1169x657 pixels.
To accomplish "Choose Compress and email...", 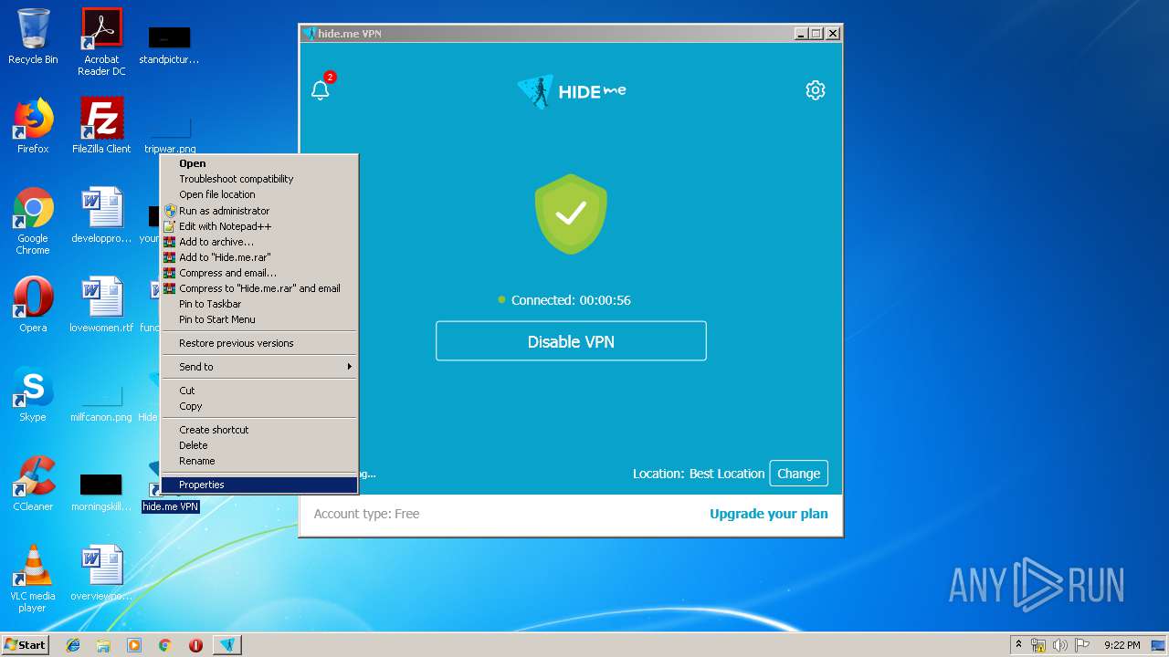I will tap(259, 273).
